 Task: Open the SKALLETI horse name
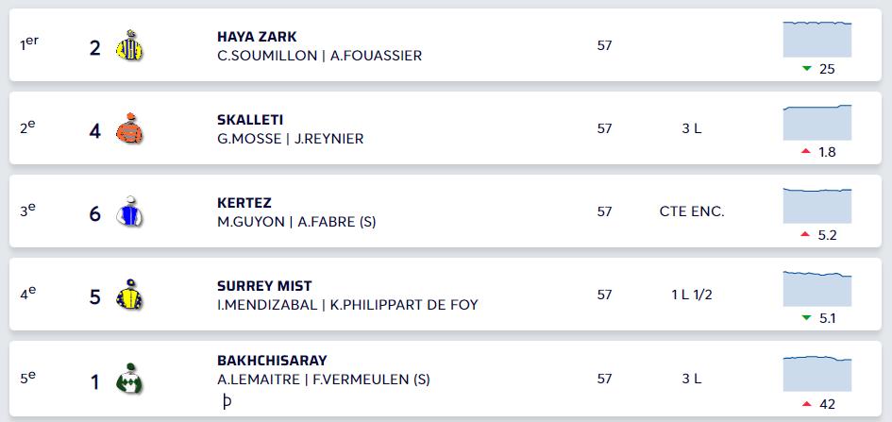coord(250,120)
